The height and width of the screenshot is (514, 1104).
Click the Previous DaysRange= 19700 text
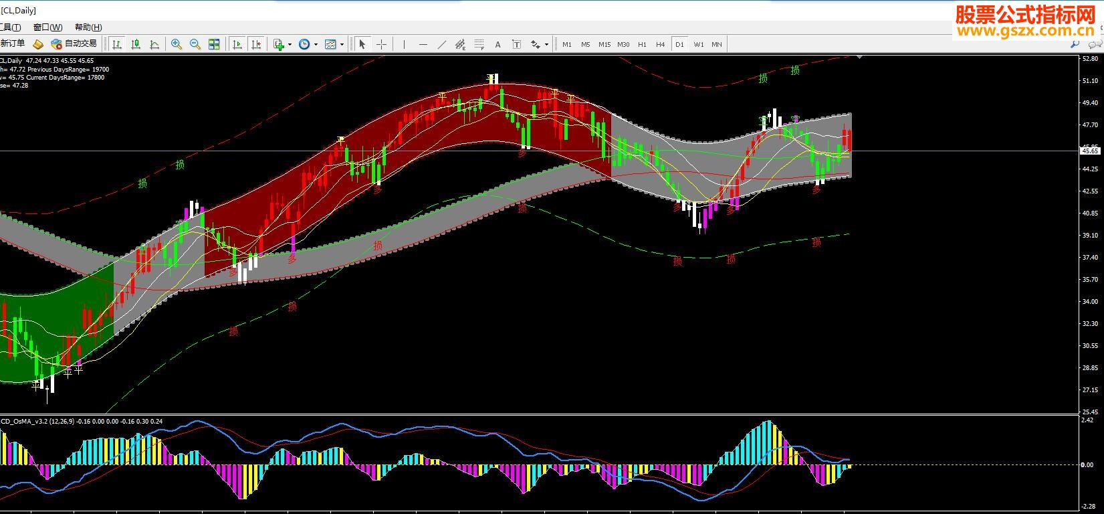click(x=68, y=70)
